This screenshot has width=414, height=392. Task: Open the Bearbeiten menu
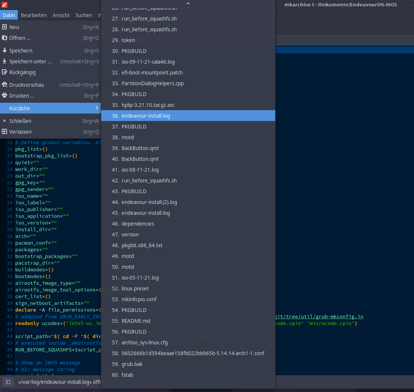34,15
